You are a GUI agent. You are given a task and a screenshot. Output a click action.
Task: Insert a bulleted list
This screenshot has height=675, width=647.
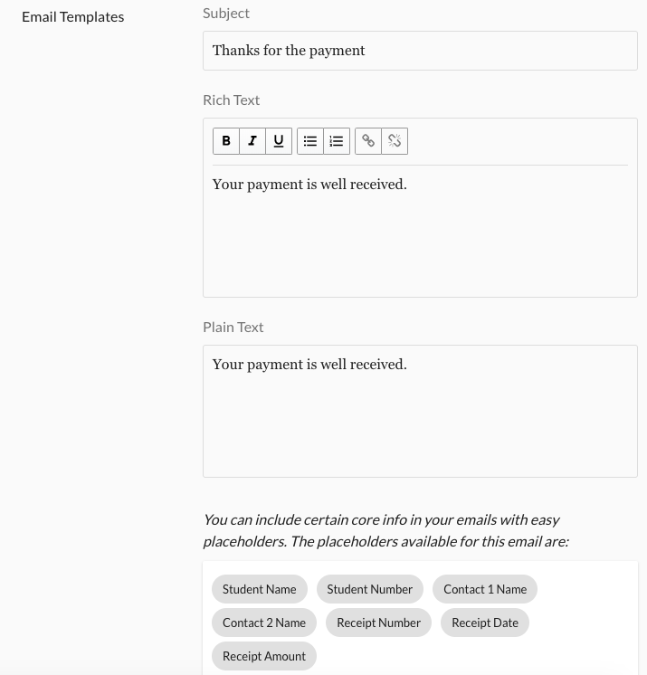310,141
